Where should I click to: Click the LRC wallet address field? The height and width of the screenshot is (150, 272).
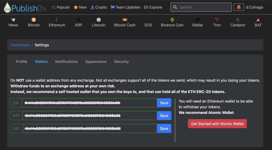[x=90, y=129]
